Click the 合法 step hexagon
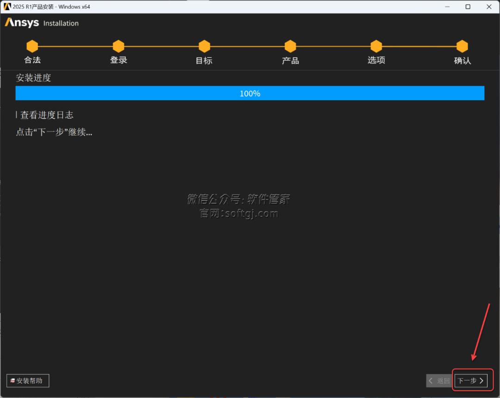 click(32, 46)
